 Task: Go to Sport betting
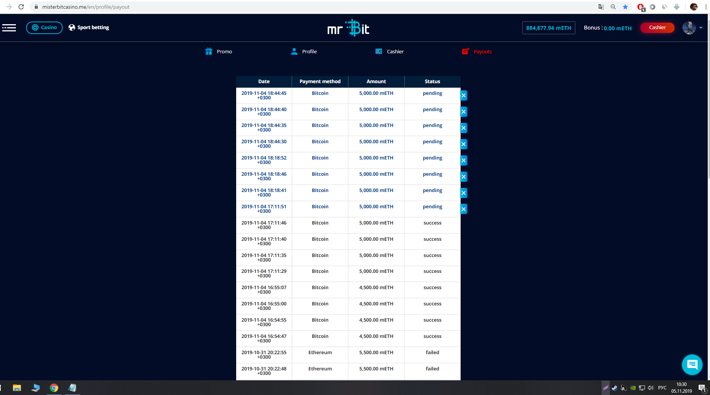(89, 28)
